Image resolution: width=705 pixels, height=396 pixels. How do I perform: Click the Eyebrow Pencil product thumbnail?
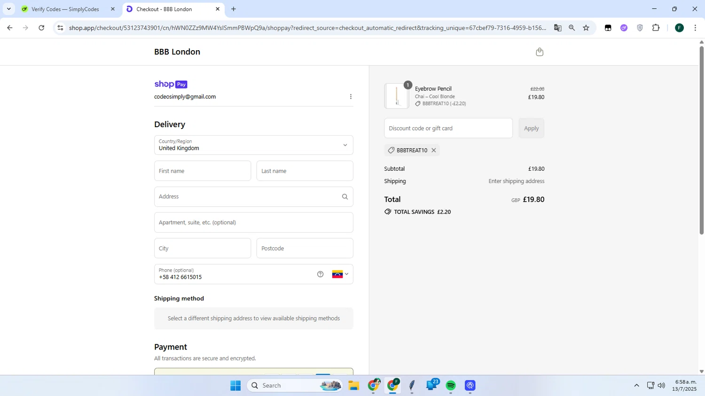397,96
